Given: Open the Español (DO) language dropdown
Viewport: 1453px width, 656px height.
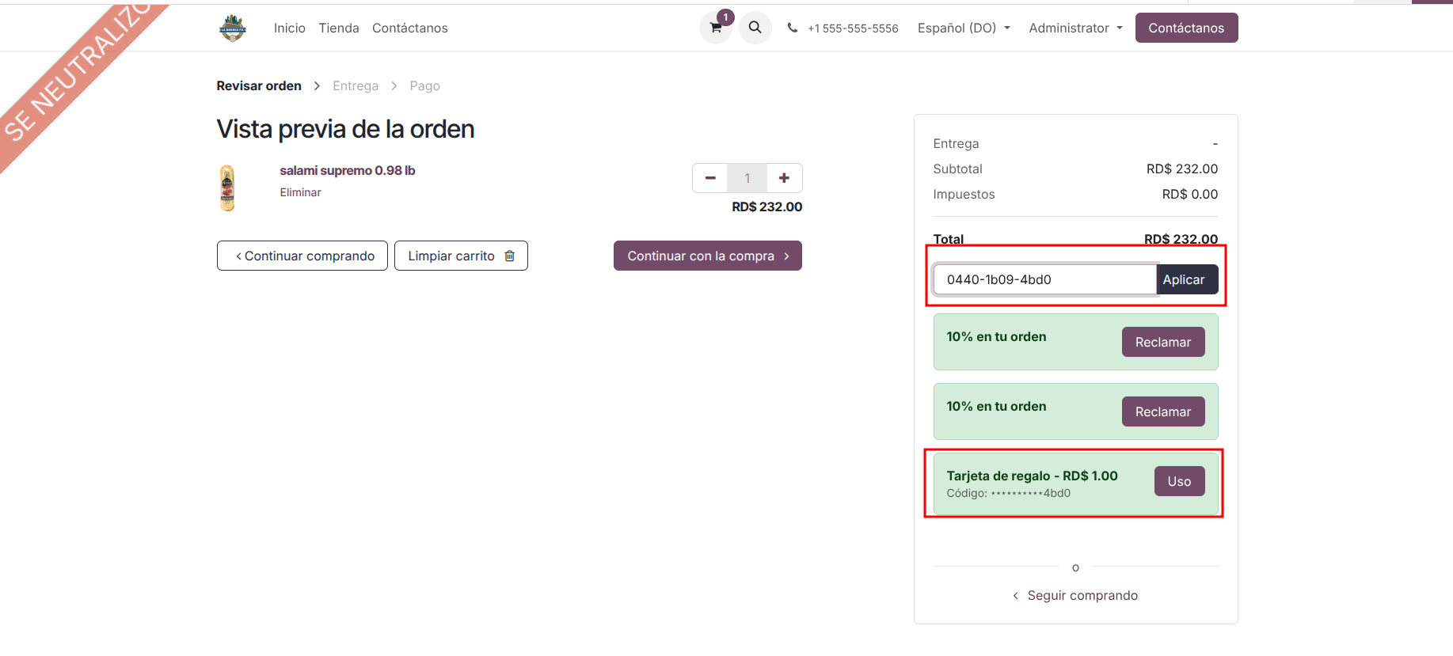Looking at the screenshot, I should tap(964, 28).
